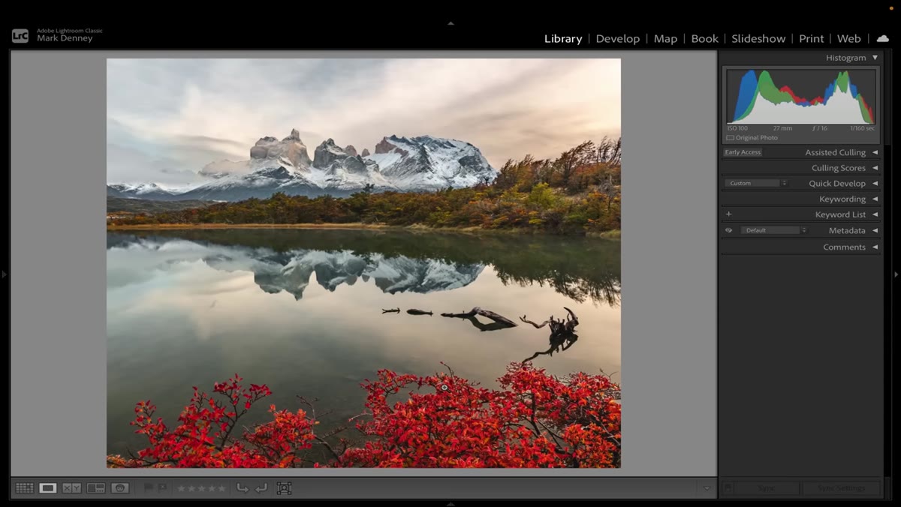Hide top module picker arrow
Screen dimensions: 901x507
[450, 23]
